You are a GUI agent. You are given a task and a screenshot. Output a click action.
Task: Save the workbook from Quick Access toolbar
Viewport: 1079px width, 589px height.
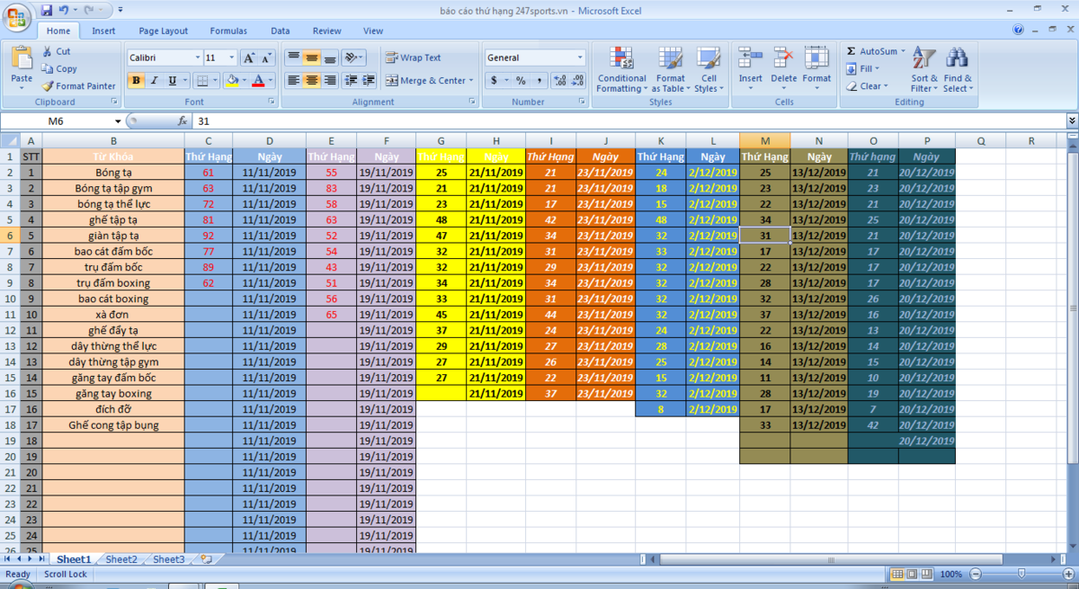pyautogui.click(x=45, y=11)
